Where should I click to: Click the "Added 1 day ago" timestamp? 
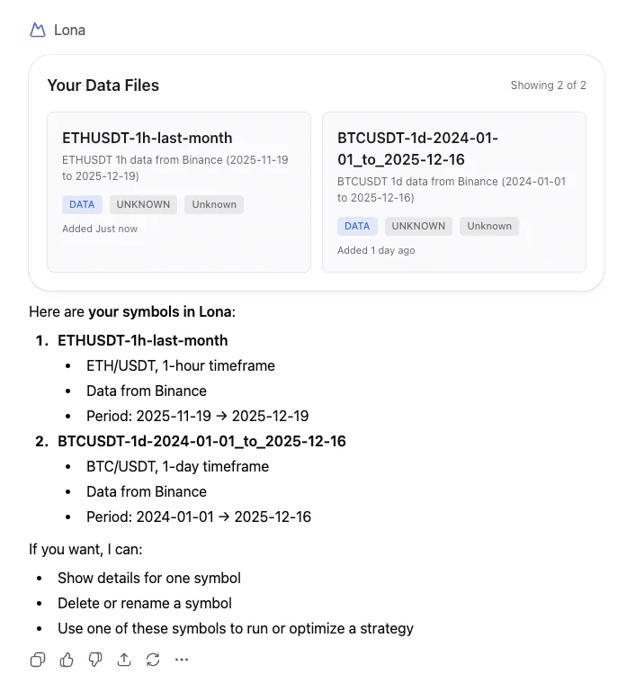click(x=376, y=250)
